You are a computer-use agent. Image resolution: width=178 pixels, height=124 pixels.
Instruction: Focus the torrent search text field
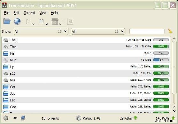[147, 31]
